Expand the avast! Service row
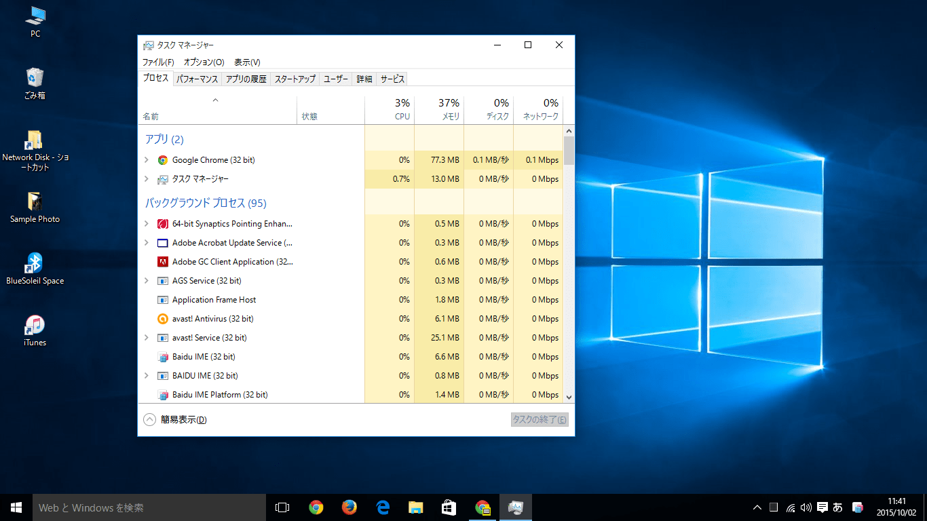The width and height of the screenshot is (927, 521). [x=147, y=338]
